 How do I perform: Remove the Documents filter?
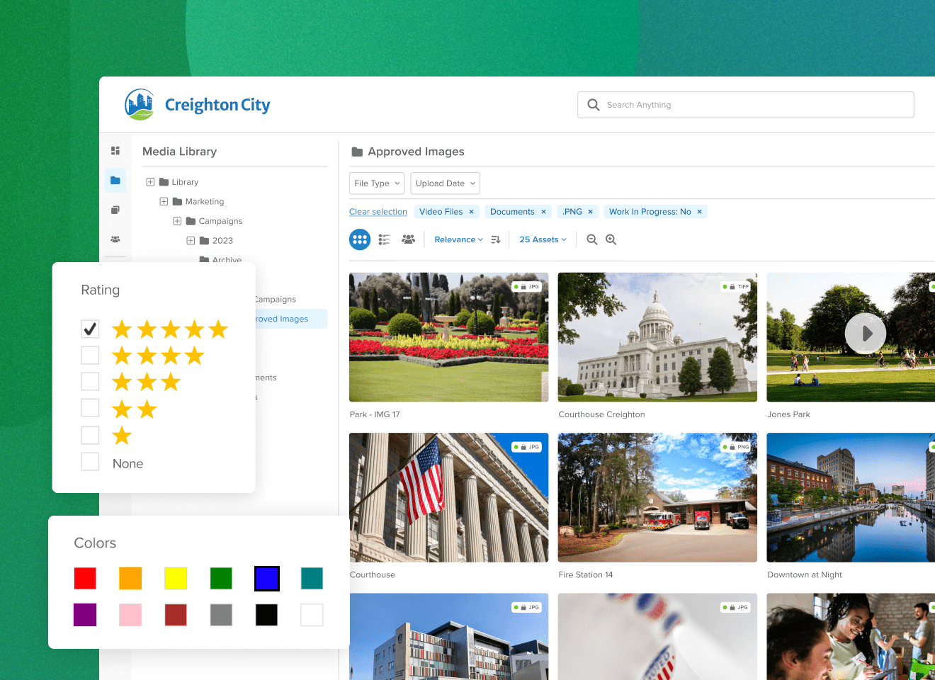[x=543, y=212]
